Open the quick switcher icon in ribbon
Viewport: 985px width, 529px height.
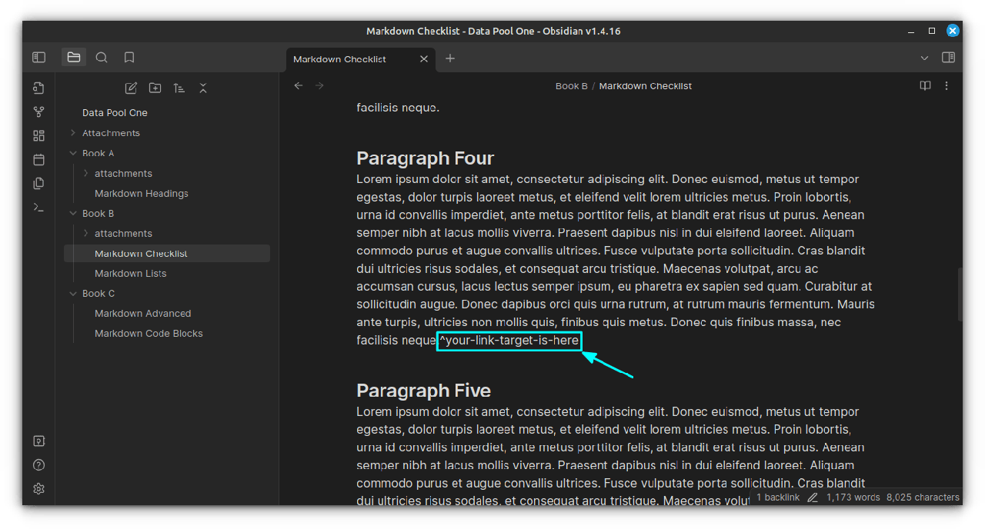[x=39, y=88]
